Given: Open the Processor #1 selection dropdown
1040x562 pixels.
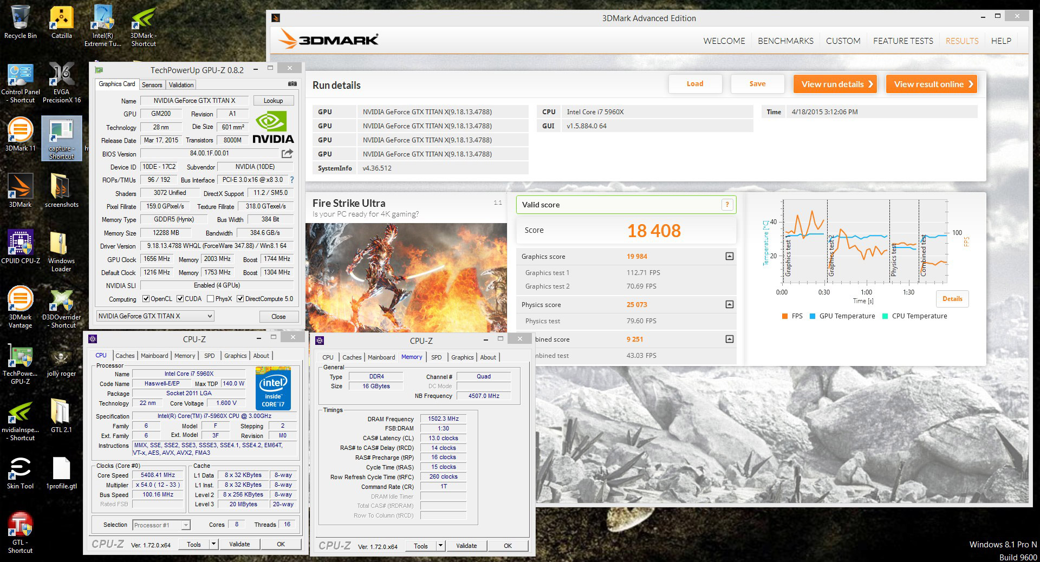Looking at the screenshot, I should 161,525.
